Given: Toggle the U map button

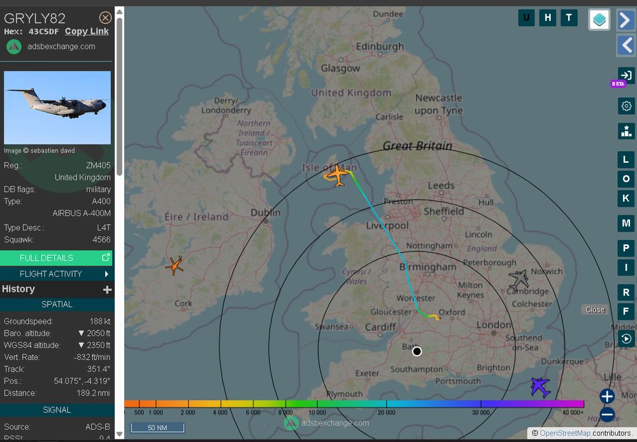Looking at the screenshot, I should 526,18.
